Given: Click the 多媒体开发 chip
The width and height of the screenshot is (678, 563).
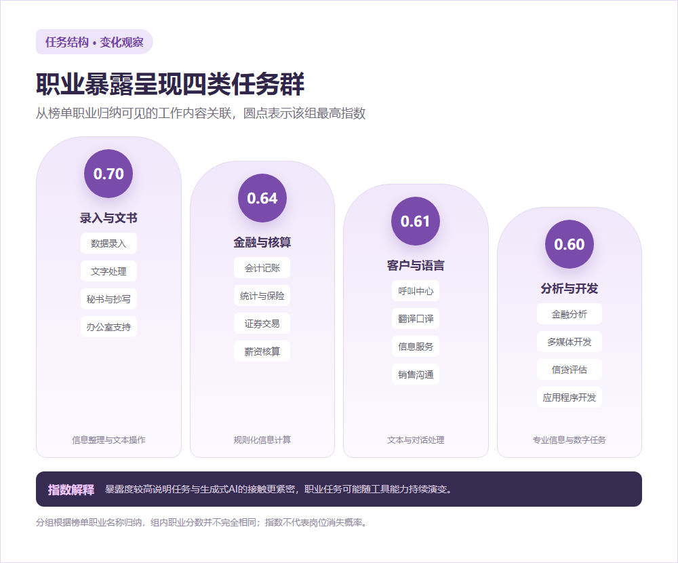Looking at the screenshot, I should (x=570, y=341).
